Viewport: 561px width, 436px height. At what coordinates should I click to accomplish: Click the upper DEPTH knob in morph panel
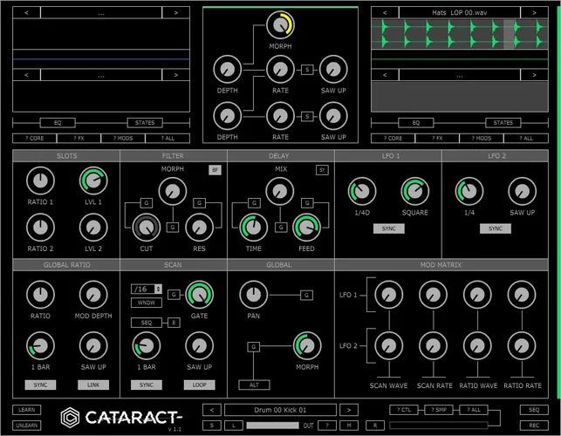[x=227, y=70]
